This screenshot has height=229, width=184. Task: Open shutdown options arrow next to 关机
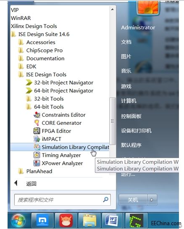tap(152, 200)
